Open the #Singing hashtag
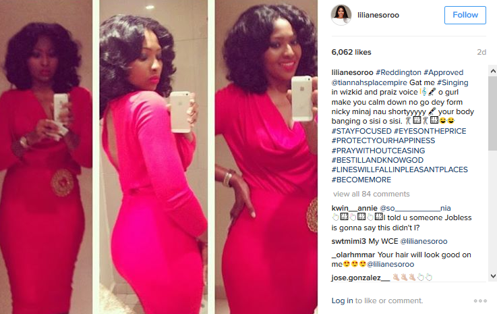Screen dimensions: 497x314 tap(452, 82)
